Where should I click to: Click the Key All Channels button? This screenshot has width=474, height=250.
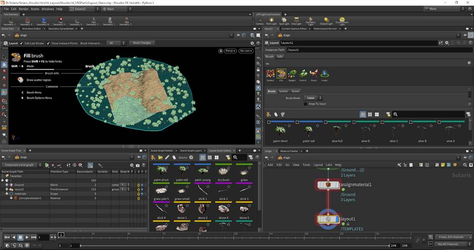click(447, 244)
